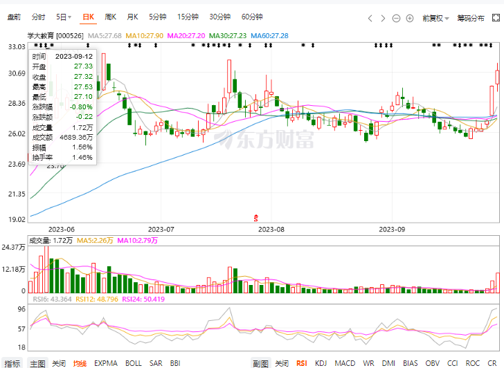Switch to the 盘前 tab
Image resolution: width=504 pixels, height=368 pixels.
point(14,17)
